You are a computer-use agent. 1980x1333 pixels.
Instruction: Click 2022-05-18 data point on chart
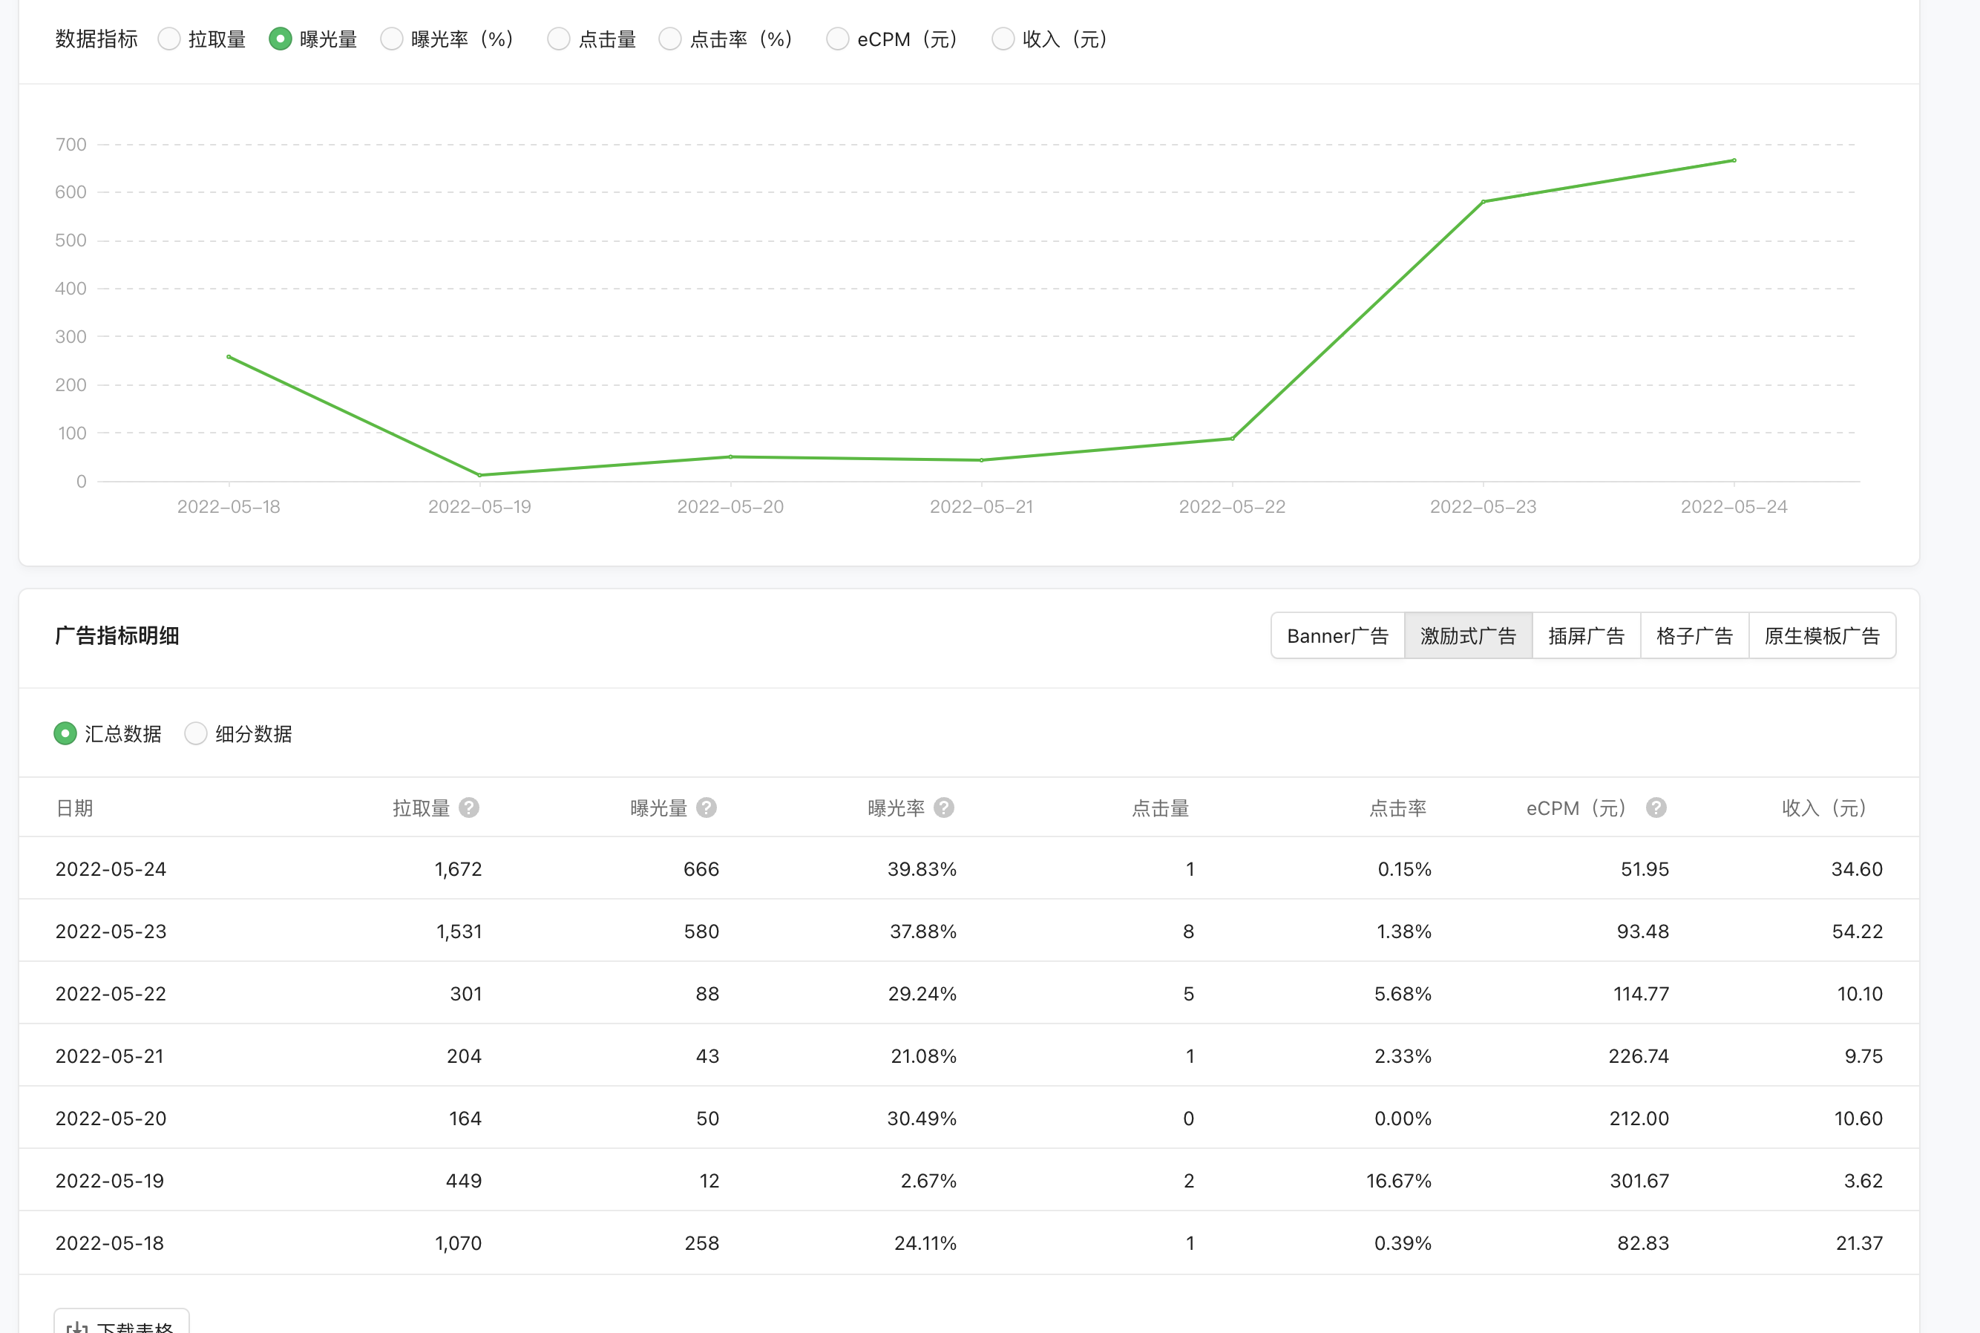(x=229, y=357)
